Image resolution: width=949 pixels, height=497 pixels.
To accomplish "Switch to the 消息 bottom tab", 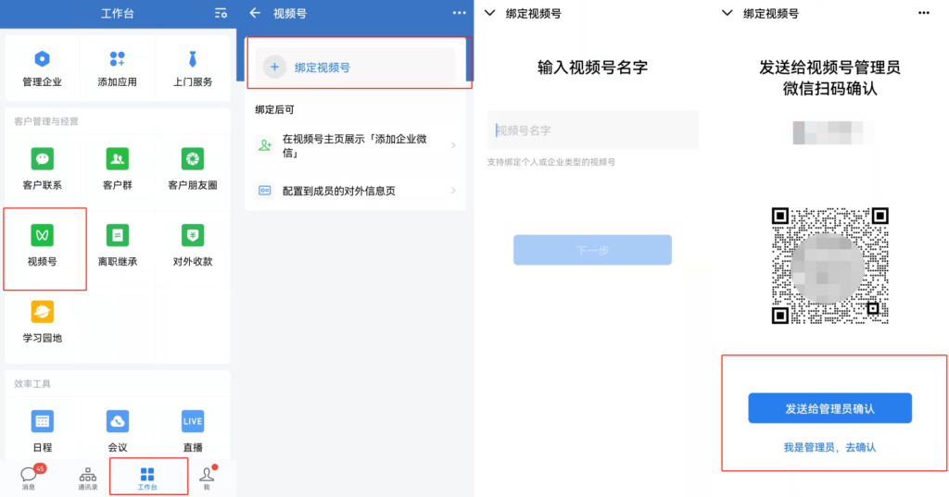I will point(29,478).
